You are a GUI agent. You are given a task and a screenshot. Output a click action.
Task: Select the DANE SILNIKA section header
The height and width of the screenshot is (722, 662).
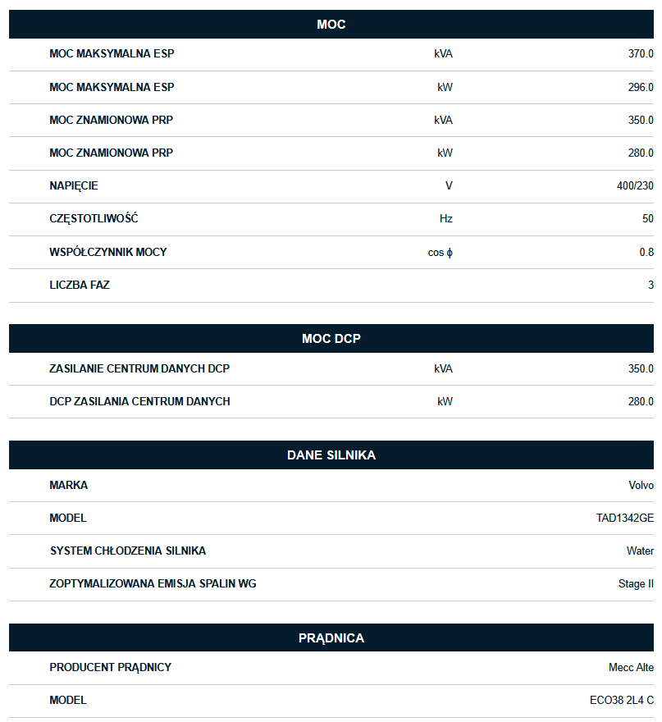pos(331,455)
